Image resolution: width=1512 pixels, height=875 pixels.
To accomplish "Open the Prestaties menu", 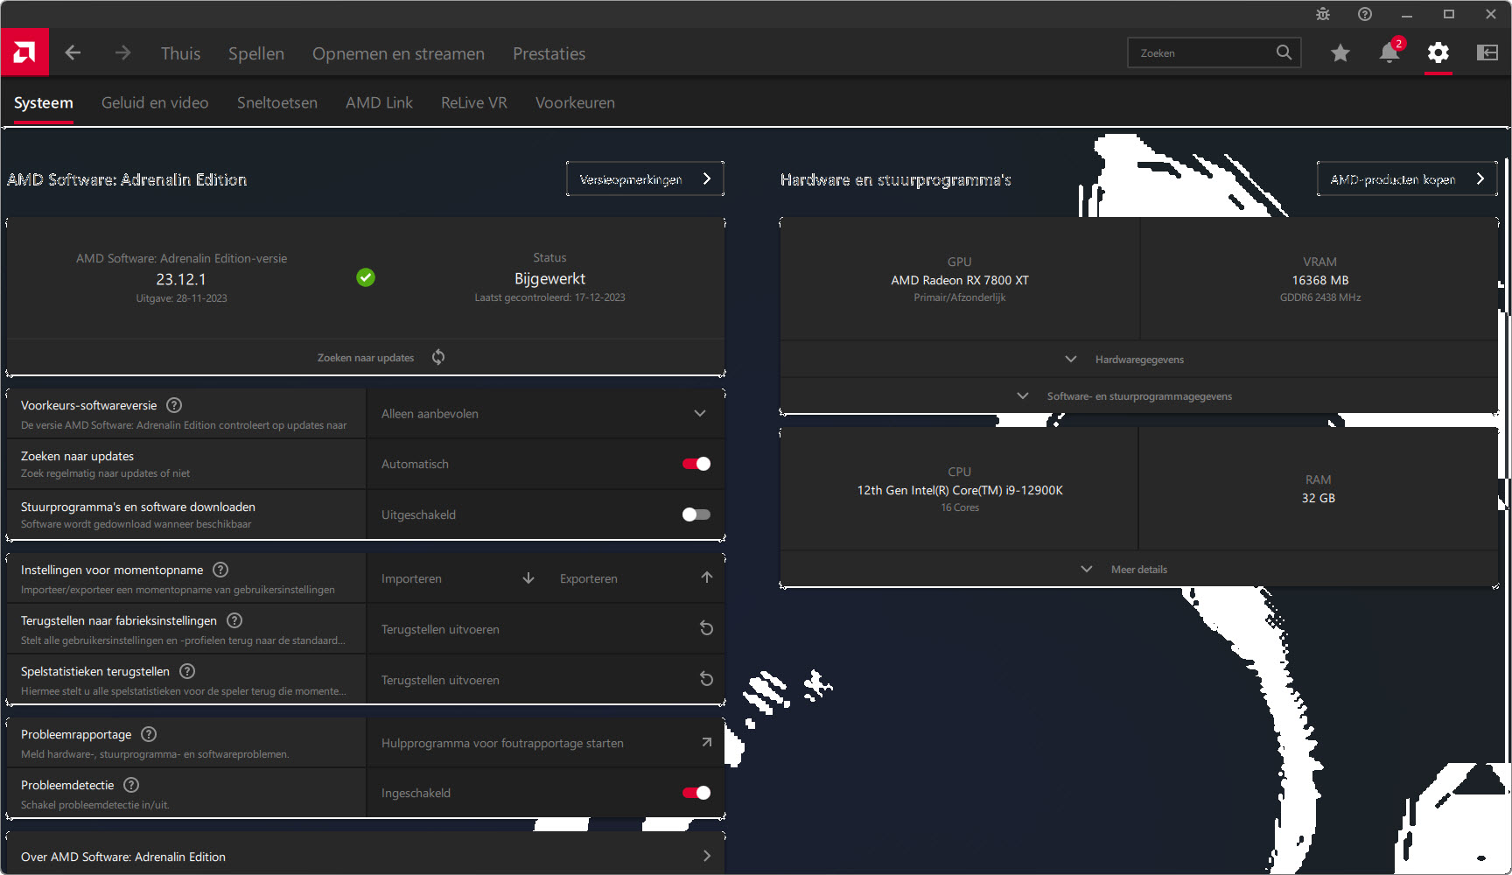I will pos(549,53).
